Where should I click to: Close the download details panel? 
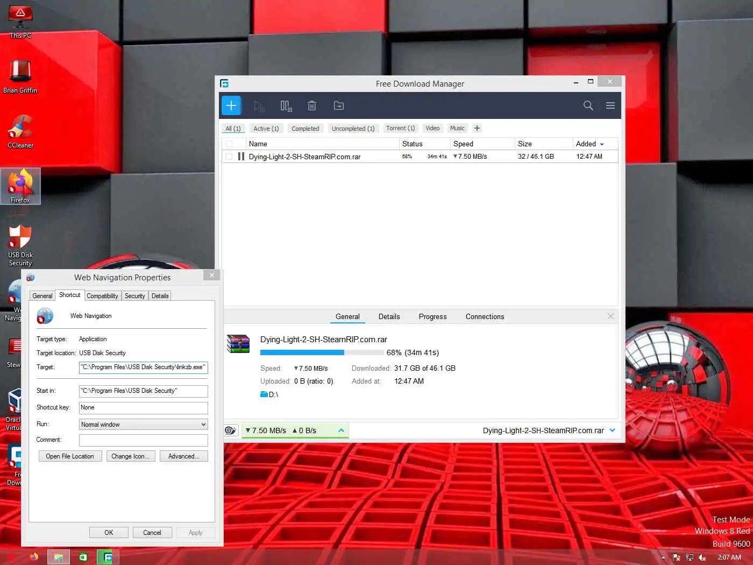pos(610,316)
